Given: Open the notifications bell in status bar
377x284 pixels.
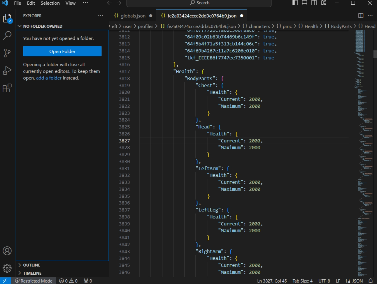Looking at the screenshot, I should 371,281.
